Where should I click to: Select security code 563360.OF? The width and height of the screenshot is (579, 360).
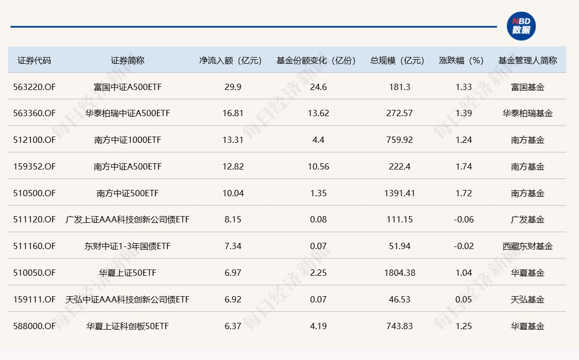coord(35,114)
